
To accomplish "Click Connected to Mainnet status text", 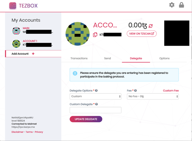I will click(x=24, y=124).
